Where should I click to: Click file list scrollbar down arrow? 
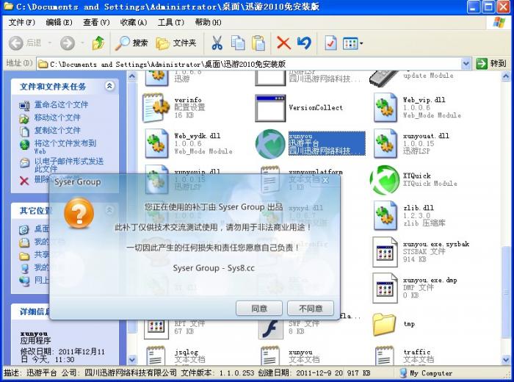click(x=506, y=360)
